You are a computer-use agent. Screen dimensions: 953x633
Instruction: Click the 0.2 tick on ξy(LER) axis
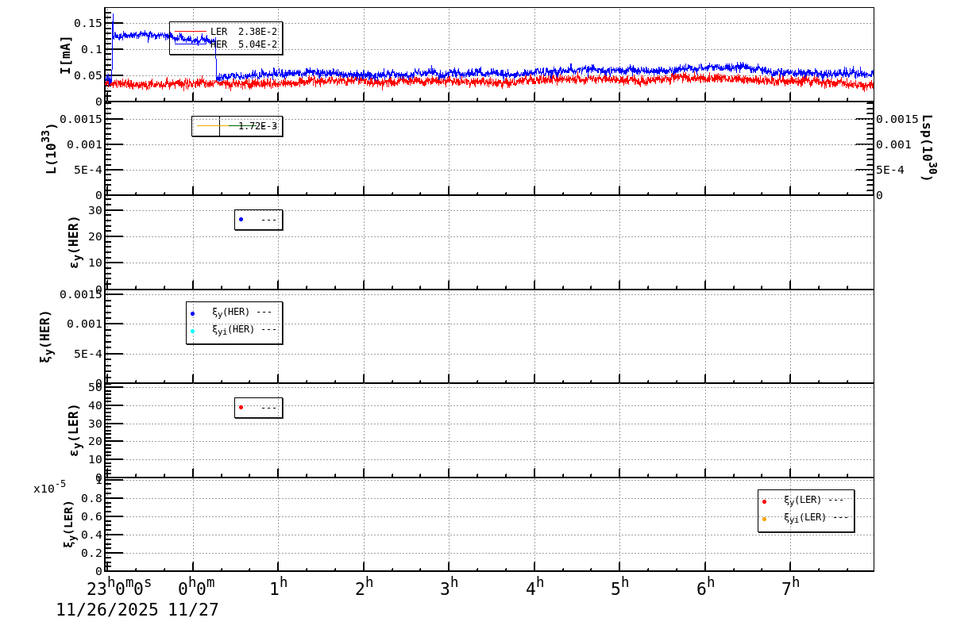click(92, 553)
